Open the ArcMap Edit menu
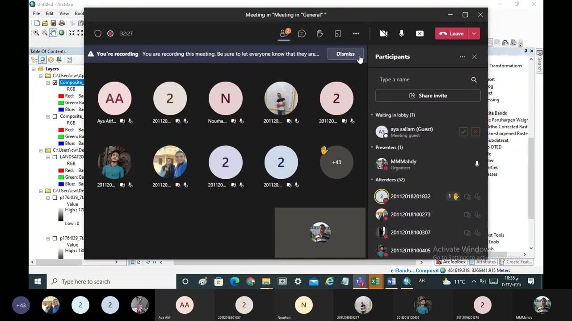The image size is (572, 321). pos(50,13)
